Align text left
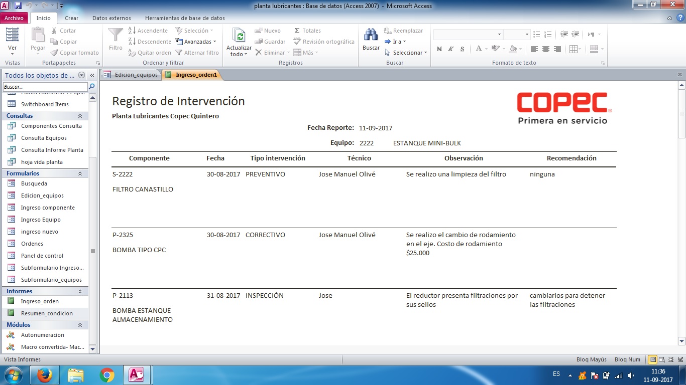 534,49
